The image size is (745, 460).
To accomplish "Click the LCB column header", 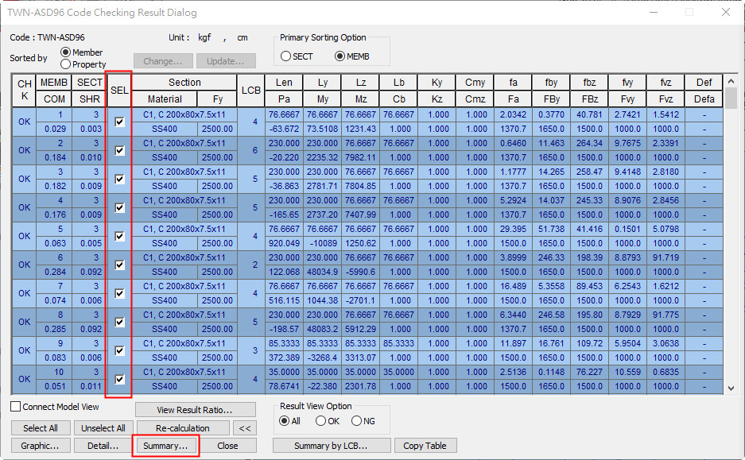I will tap(251, 91).
